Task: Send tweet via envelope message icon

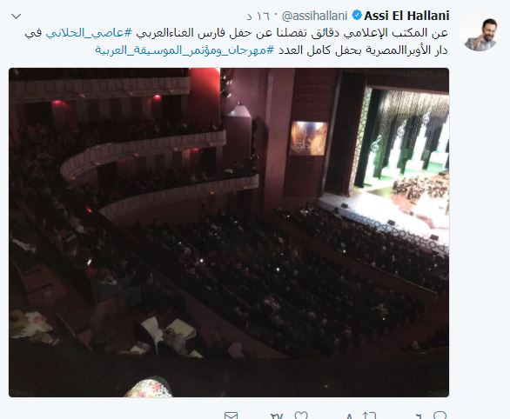Action: [x=231, y=416]
